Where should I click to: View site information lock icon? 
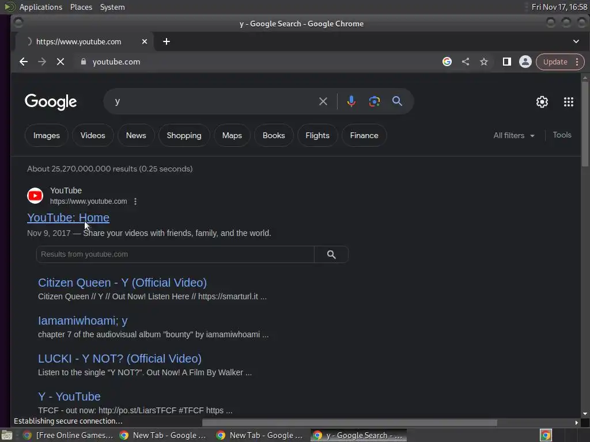(84, 62)
